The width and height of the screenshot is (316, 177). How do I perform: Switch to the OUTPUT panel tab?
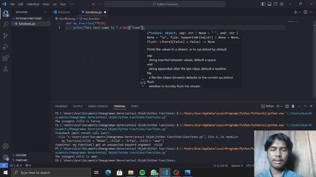(x=78, y=106)
